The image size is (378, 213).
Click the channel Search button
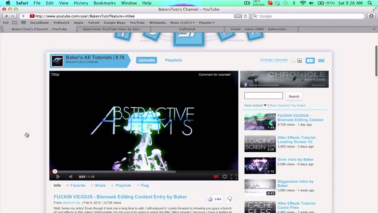(294, 96)
